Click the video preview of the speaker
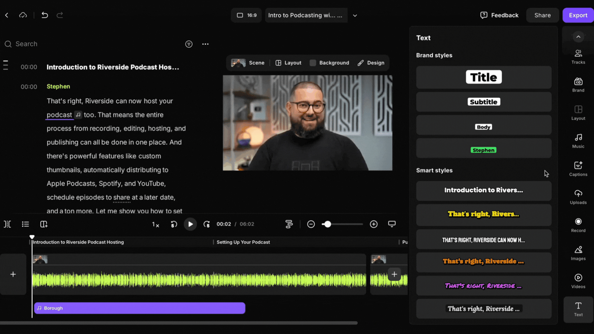 pyautogui.click(x=308, y=123)
